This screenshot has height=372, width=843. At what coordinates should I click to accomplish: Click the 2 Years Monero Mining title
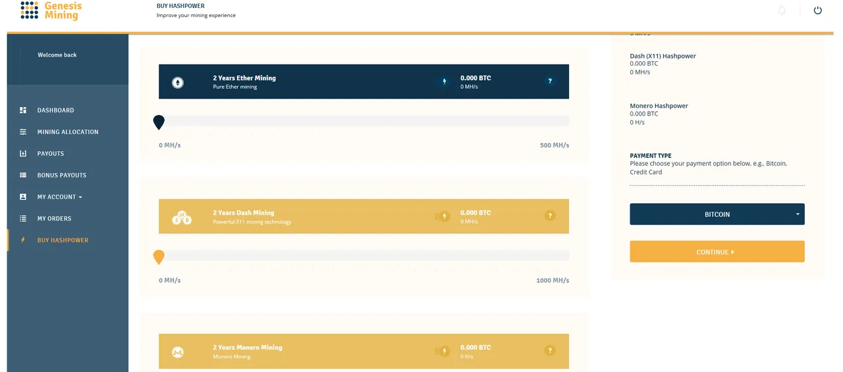pyautogui.click(x=248, y=348)
